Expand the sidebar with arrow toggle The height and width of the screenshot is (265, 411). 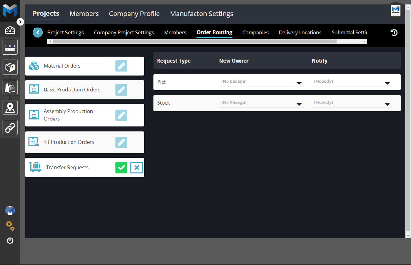click(20, 22)
